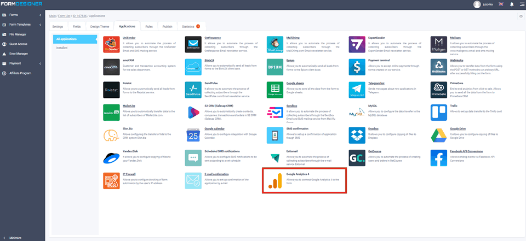
Task: Minimize the left sidebar
Action: [15, 238]
